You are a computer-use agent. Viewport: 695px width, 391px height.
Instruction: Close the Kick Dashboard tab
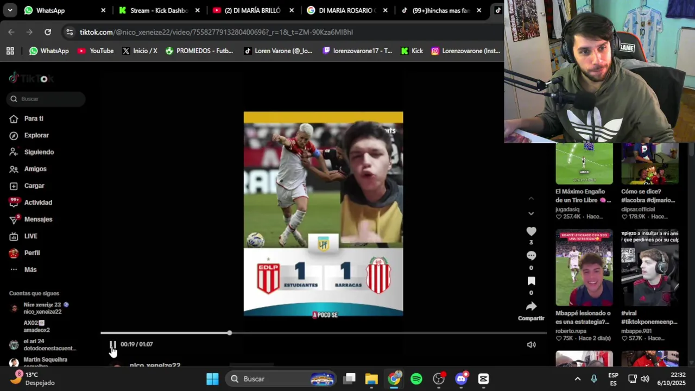(197, 10)
